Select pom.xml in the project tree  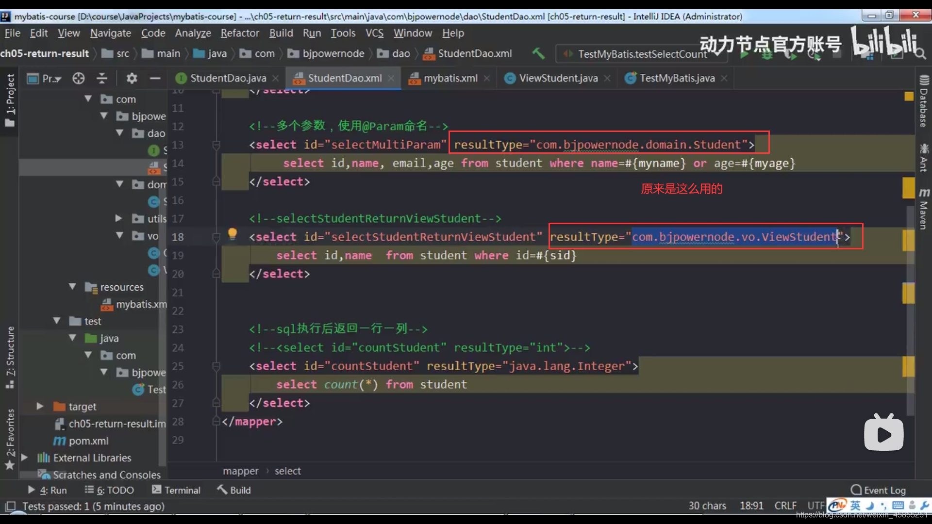click(88, 441)
